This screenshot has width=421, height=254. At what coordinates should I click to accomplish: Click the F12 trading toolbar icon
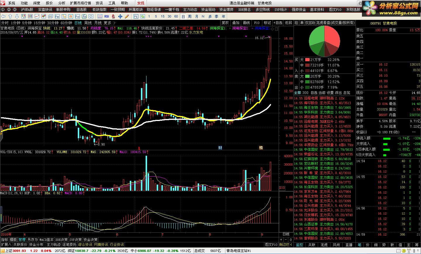(77, 16)
